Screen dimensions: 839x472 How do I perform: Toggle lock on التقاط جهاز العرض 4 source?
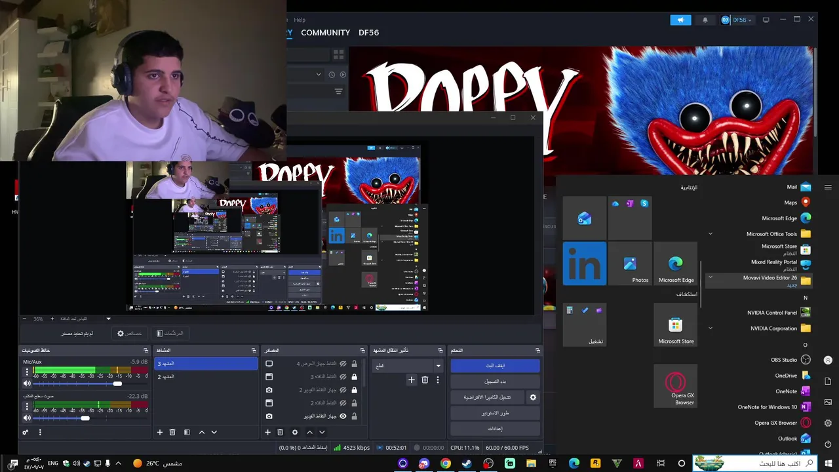355,364
